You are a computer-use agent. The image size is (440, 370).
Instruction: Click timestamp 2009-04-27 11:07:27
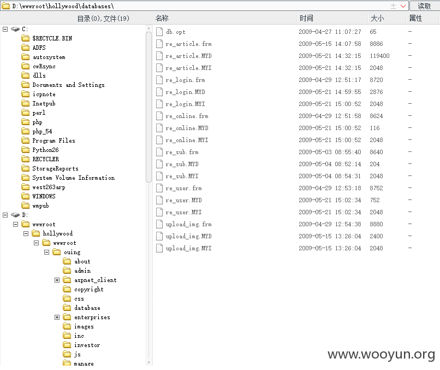[x=330, y=32]
